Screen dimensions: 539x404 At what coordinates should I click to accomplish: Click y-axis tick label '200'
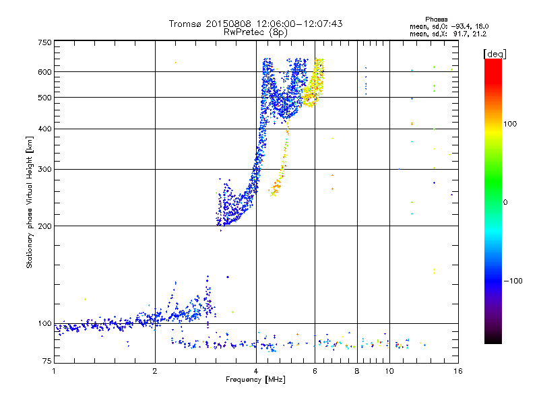[x=44, y=226]
